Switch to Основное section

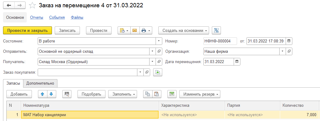click(15, 18)
